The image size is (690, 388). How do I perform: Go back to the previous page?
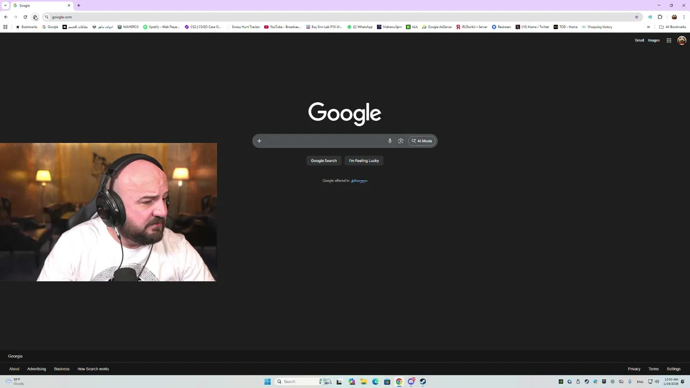tap(6, 17)
